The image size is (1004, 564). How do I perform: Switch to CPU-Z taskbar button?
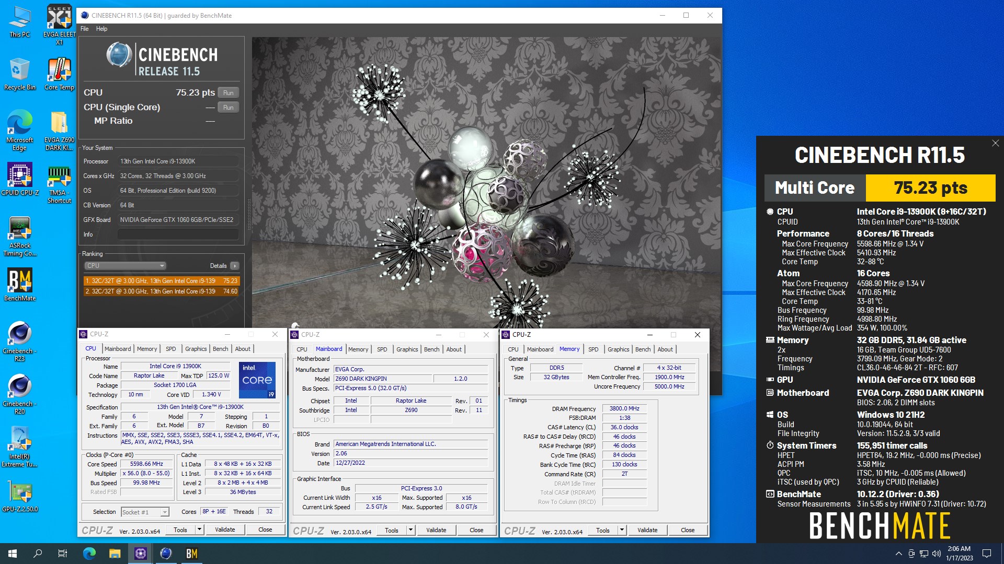coord(140,554)
